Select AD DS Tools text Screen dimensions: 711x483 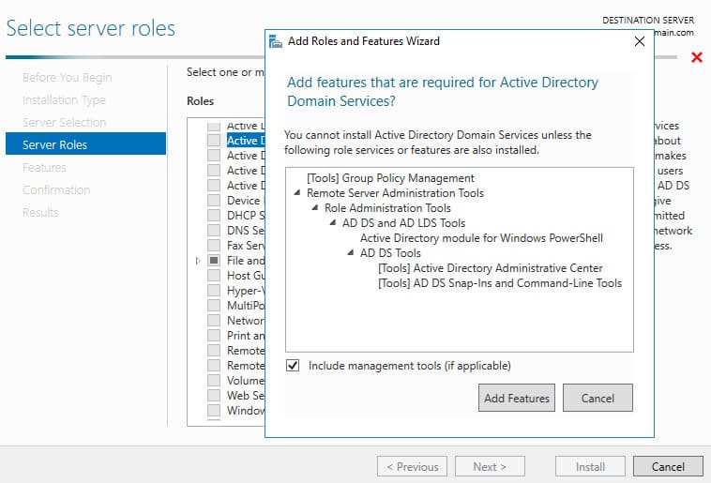(390, 252)
